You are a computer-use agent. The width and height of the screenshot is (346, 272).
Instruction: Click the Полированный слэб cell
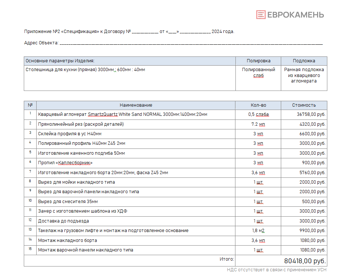point(258,73)
